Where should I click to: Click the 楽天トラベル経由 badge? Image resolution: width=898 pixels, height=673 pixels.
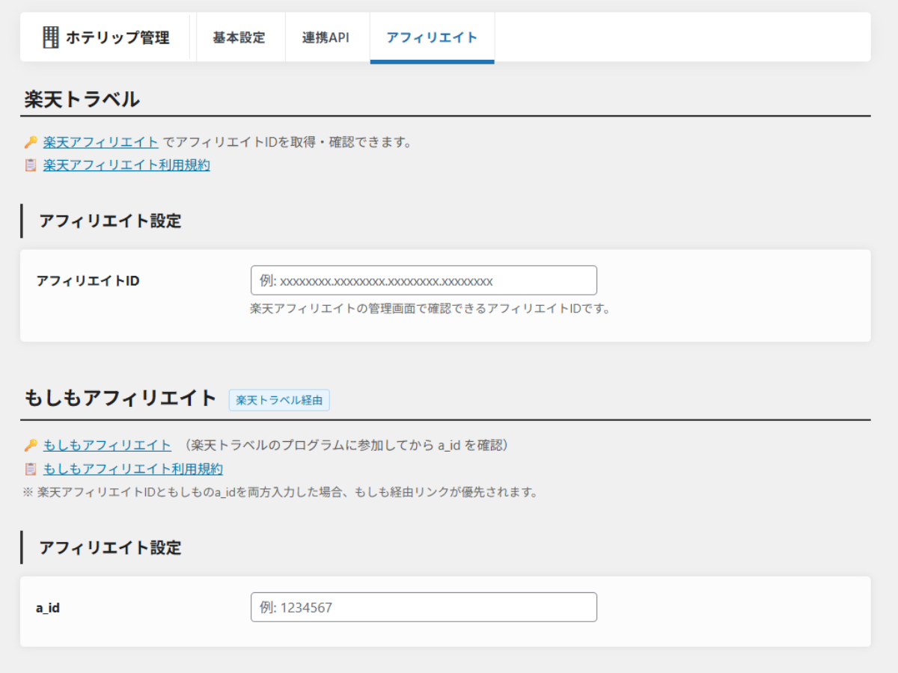(279, 400)
